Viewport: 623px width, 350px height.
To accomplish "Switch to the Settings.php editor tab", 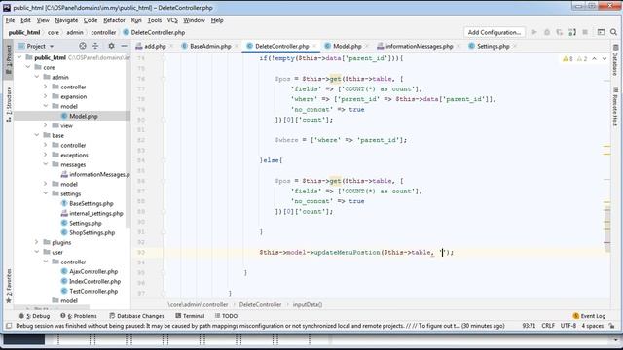I will click(x=493, y=46).
